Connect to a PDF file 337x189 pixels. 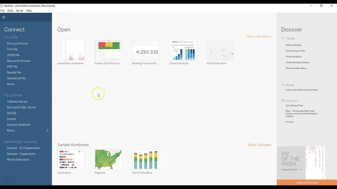click(x=12, y=67)
